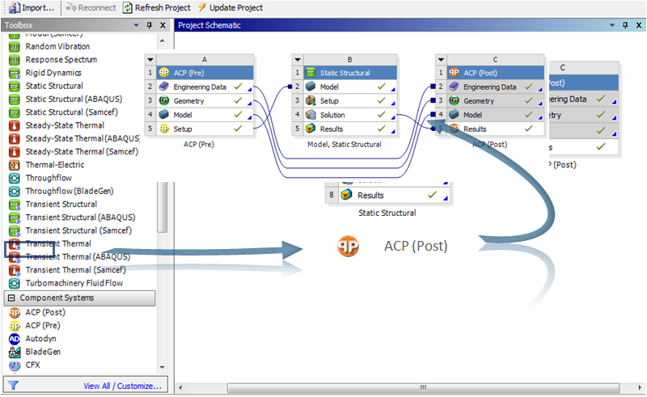Click the Model, Static Structural system label
Viewport: 647px width, 397px height.
coord(345,144)
